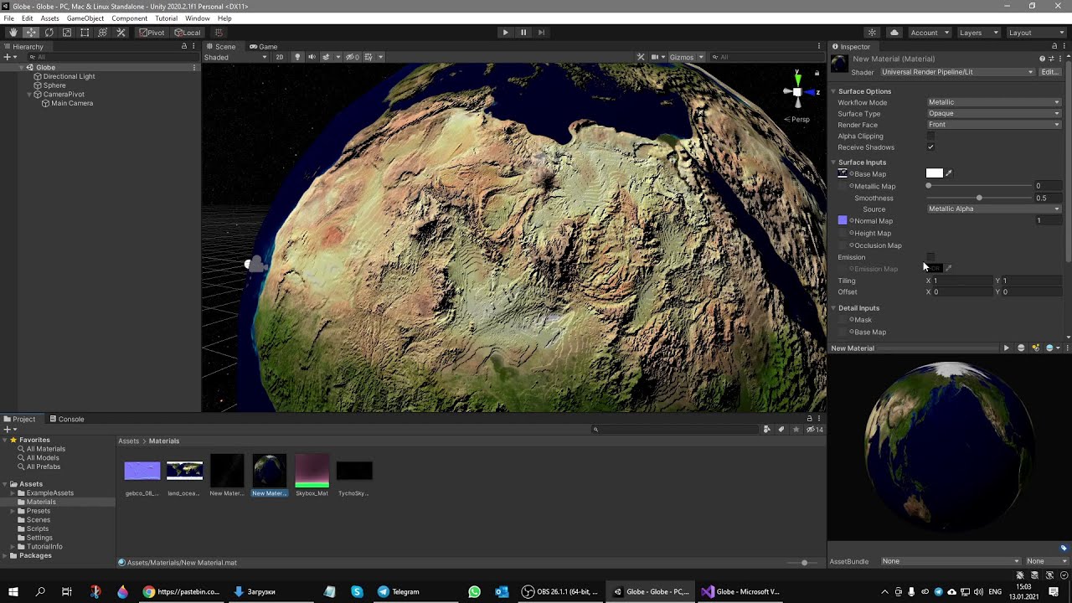The image size is (1072, 603).
Task: Uncheck Receive Shadows
Action: point(930,147)
